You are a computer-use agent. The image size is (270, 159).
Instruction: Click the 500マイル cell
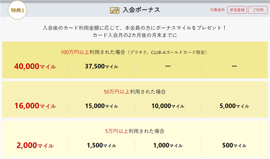click(234, 146)
